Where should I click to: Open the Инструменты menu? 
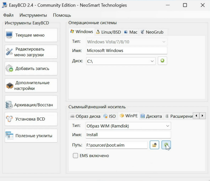coord(33,15)
